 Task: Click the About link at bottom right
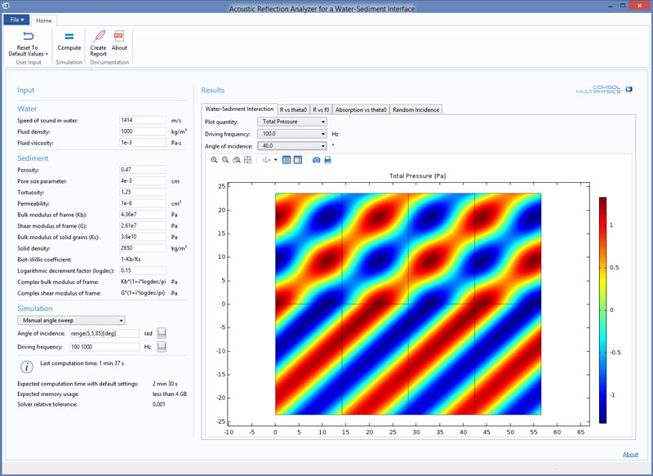pos(630,455)
